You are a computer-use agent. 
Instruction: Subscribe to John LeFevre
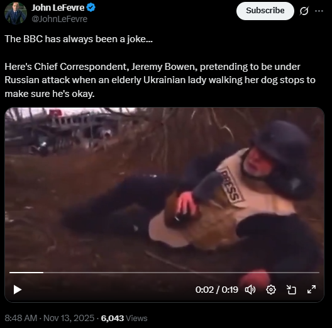click(265, 11)
